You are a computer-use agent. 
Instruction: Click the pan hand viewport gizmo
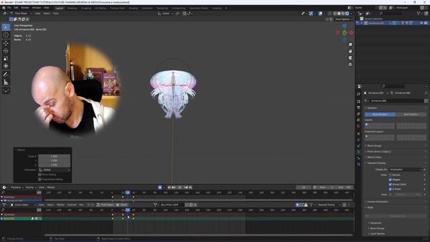(x=350, y=51)
